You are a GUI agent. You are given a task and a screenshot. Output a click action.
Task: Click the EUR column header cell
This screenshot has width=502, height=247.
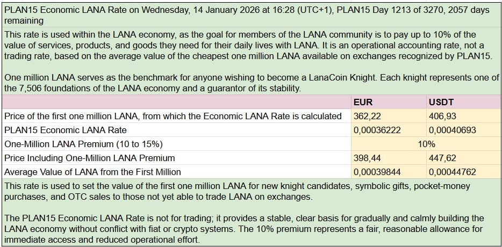click(388, 101)
